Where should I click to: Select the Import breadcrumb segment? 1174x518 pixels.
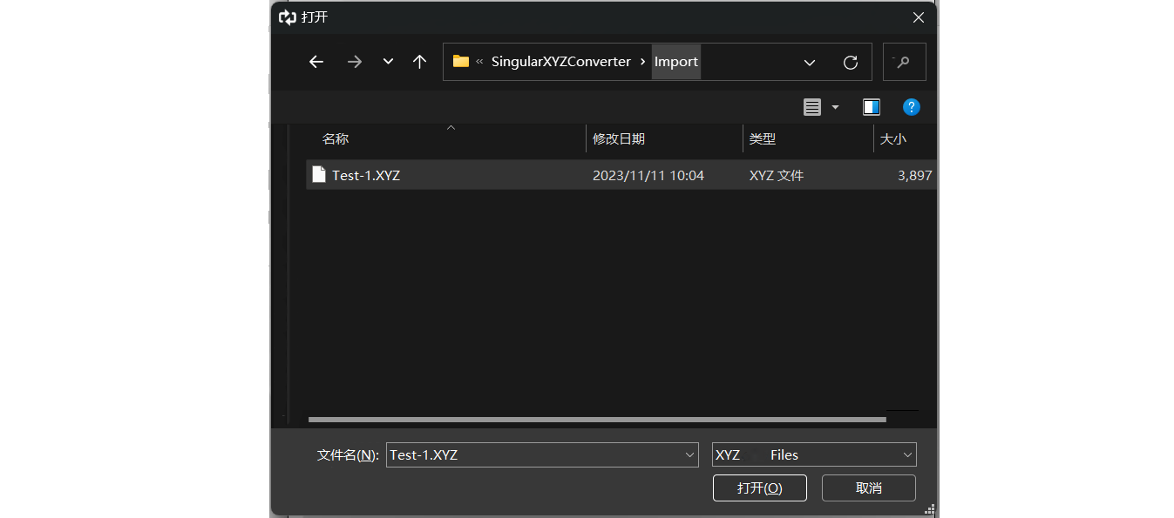tap(676, 62)
